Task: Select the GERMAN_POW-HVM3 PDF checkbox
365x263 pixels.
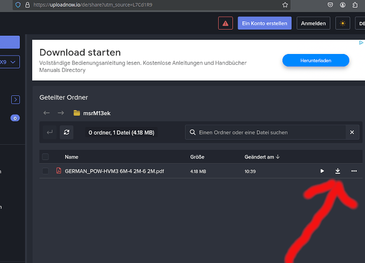Action: point(45,171)
